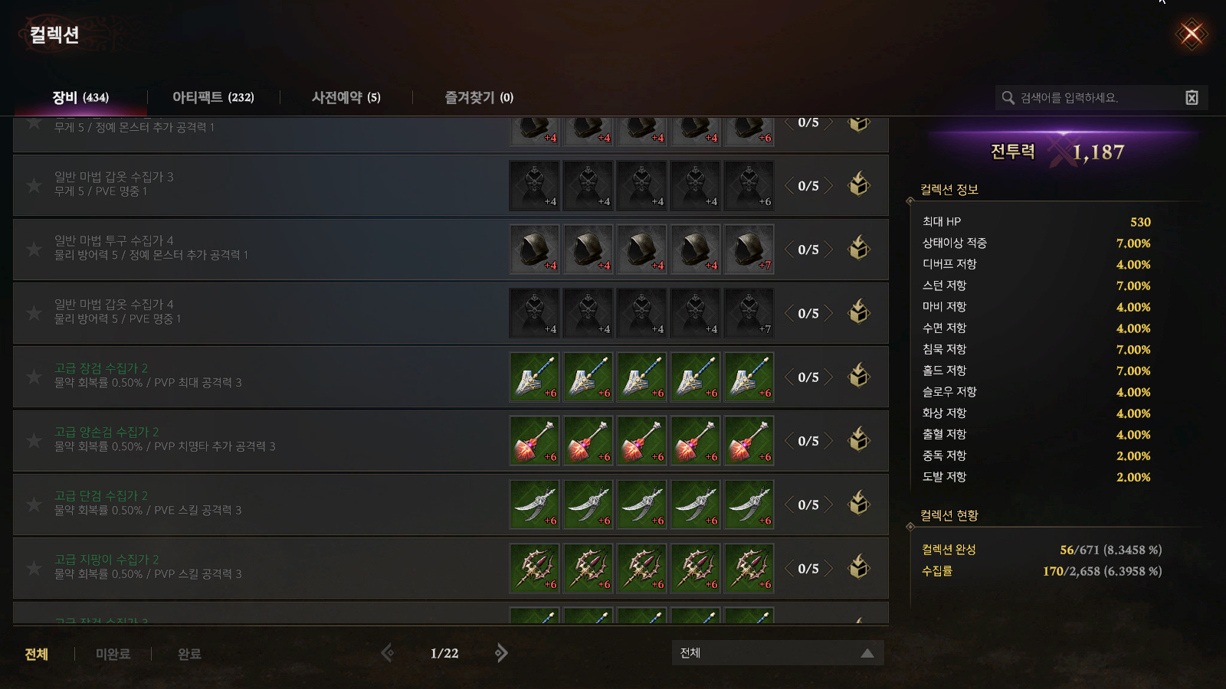The height and width of the screenshot is (689, 1226).
Task: Show only 완료 collections
Action: (x=189, y=654)
